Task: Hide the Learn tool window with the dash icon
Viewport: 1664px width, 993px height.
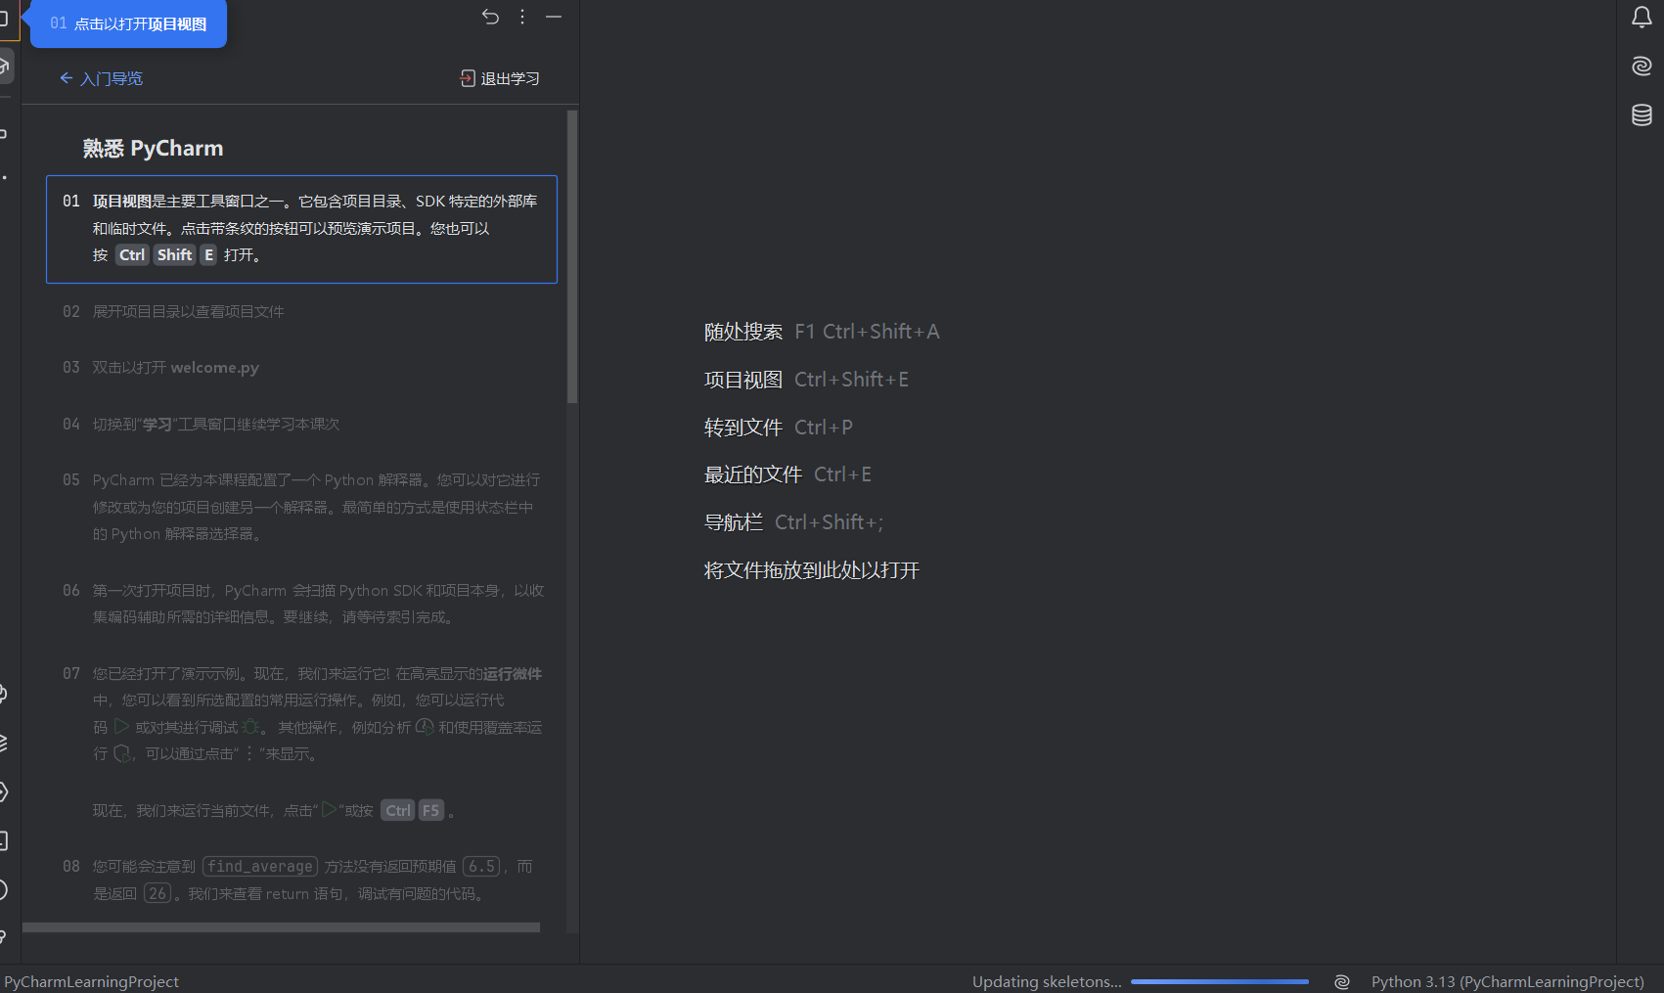Action: pyautogui.click(x=554, y=17)
